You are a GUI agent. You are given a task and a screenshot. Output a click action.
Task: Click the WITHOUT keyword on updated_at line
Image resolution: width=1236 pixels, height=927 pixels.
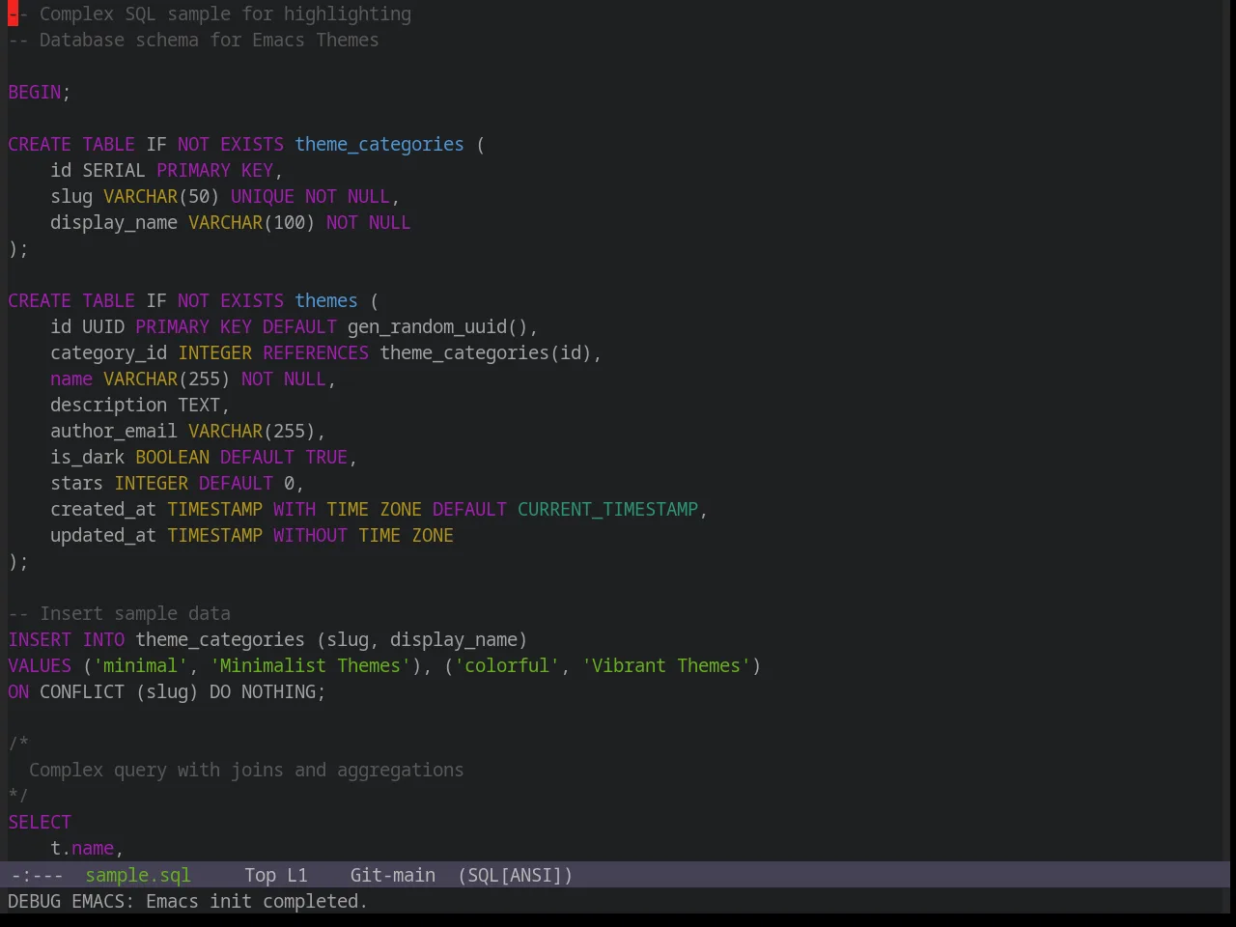click(x=310, y=535)
